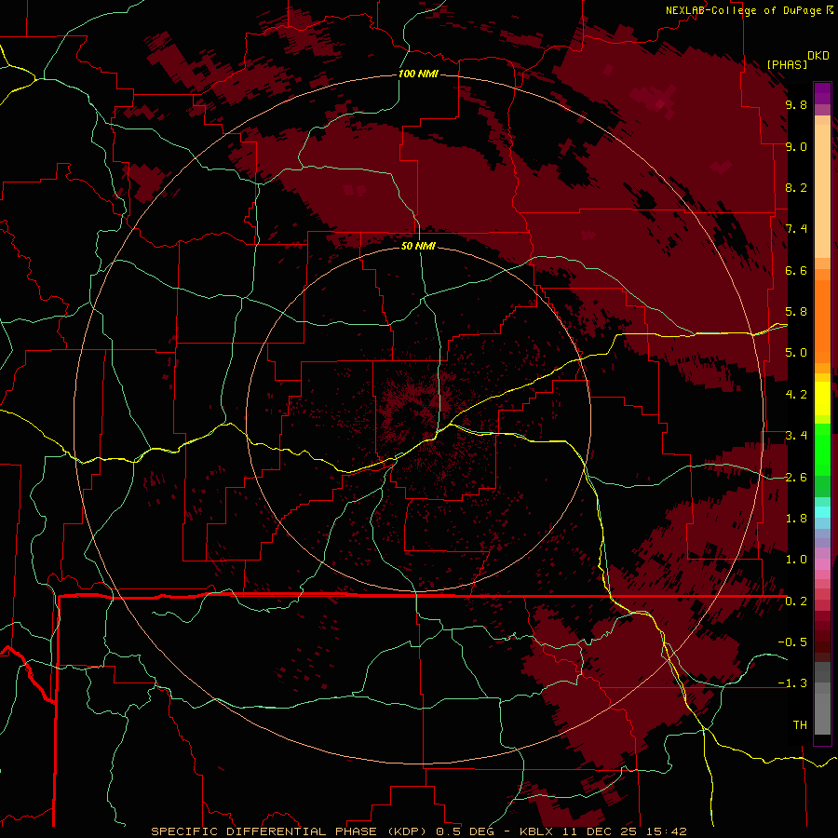Screen dimensions: 838x838
Task: Click the 1.8 legend value
Action: pyautogui.click(x=796, y=519)
